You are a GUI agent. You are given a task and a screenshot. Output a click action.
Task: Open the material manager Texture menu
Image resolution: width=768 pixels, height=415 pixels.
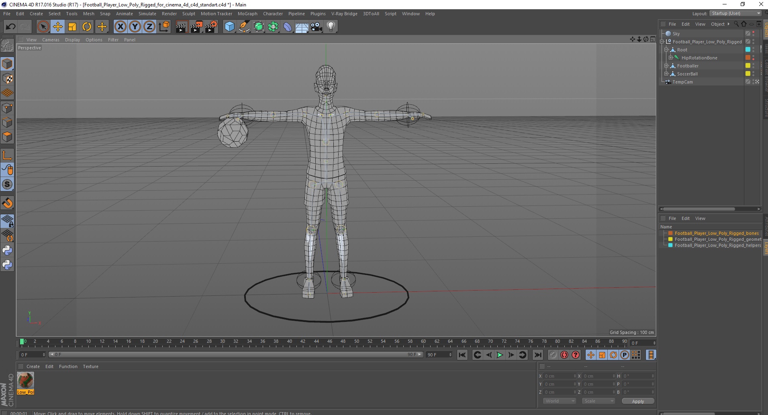pyautogui.click(x=90, y=366)
